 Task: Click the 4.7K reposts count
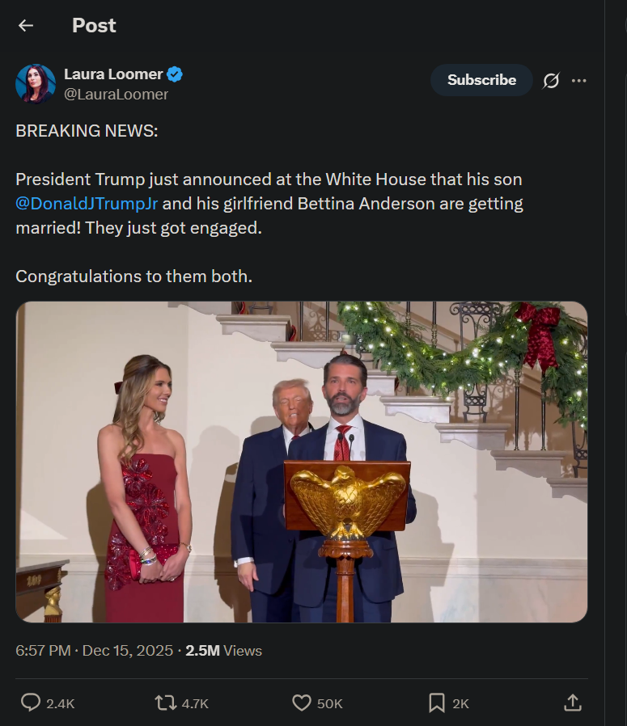195,703
